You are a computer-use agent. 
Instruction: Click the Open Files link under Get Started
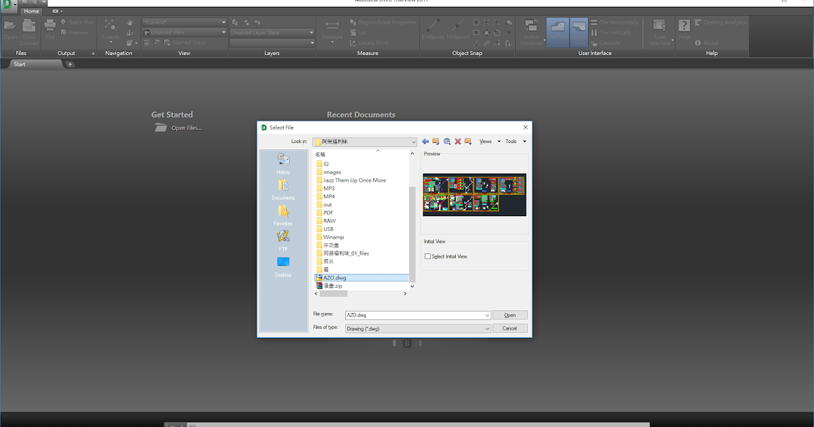click(178, 127)
